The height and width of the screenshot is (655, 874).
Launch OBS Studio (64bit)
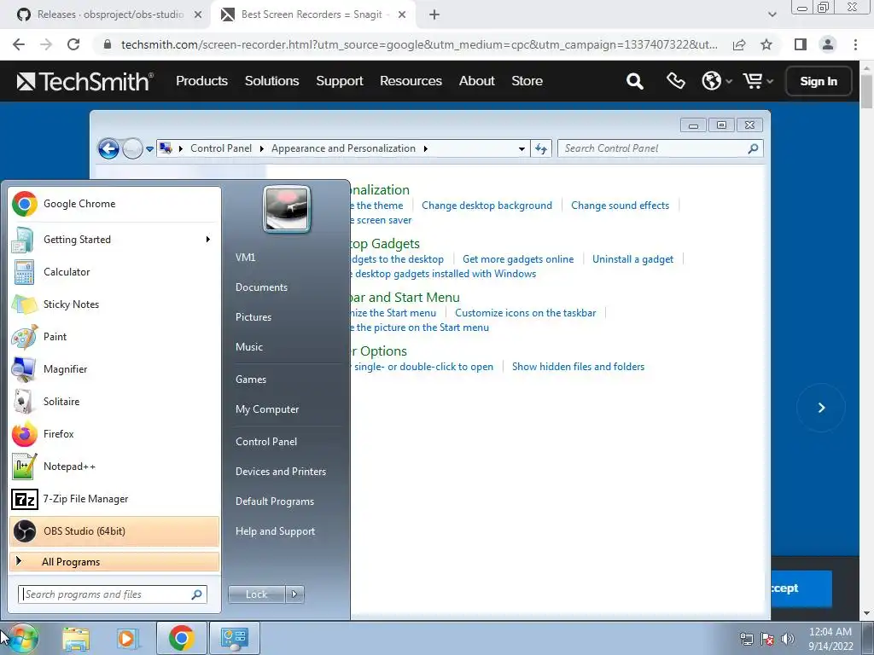114,530
